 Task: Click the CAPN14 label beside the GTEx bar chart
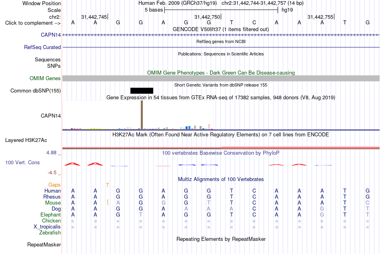tap(51, 116)
